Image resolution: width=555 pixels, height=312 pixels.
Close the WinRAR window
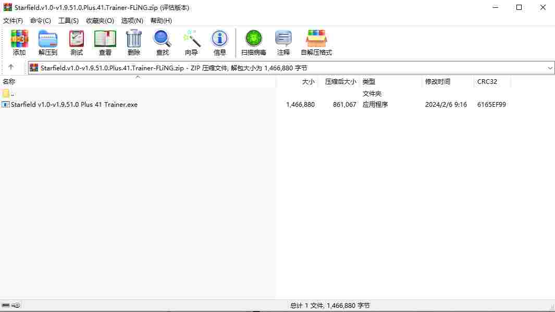pyautogui.click(x=542, y=7)
